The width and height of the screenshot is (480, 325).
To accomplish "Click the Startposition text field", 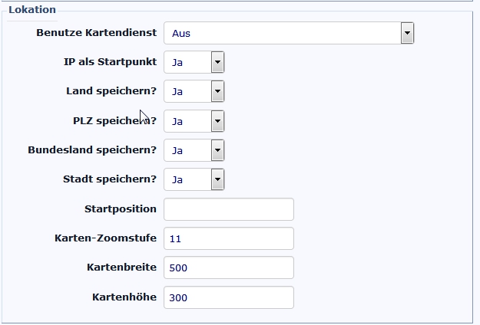I will pos(229,209).
